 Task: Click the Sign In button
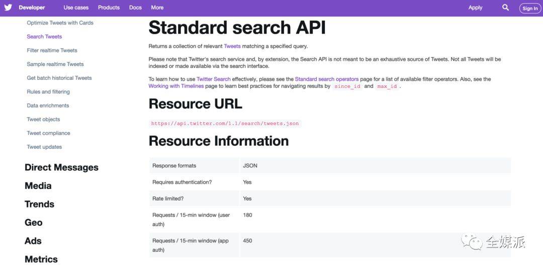(x=530, y=8)
